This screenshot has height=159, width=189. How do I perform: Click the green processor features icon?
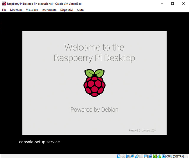click(x=154, y=156)
